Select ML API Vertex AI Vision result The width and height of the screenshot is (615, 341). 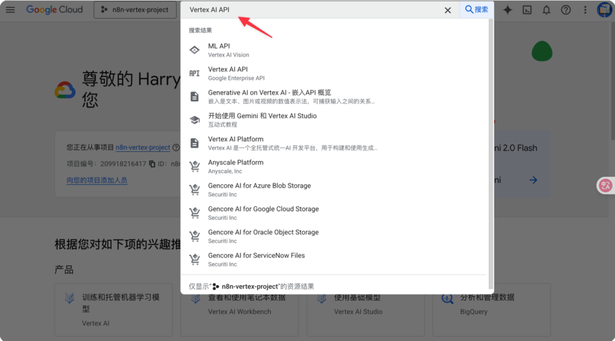pyautogui.click(x=228, y=50)
